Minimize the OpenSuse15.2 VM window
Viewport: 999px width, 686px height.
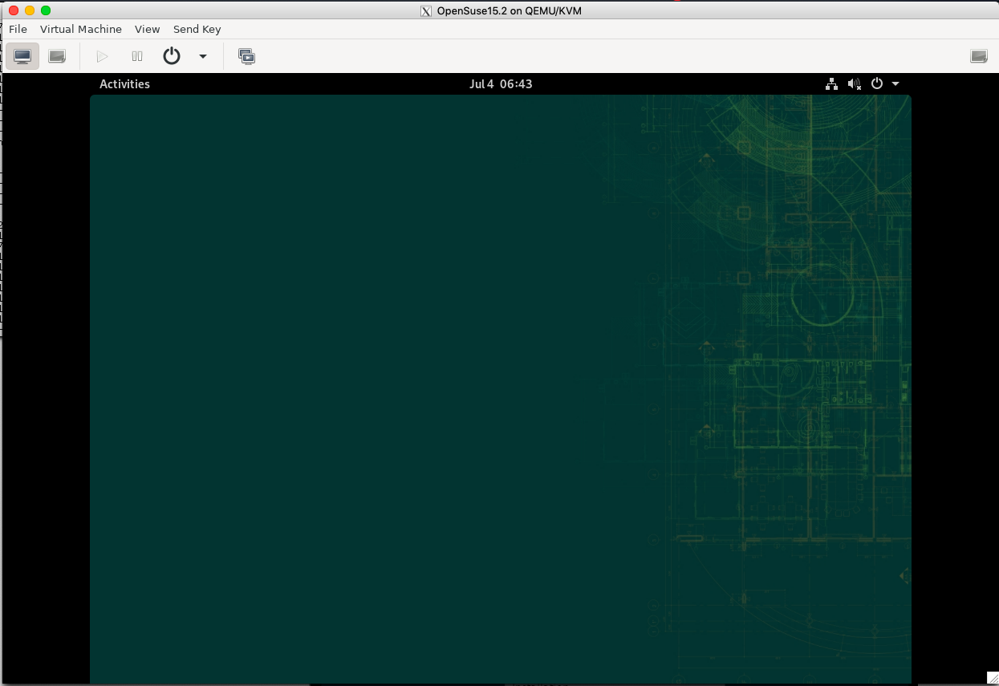tap(30, 10)
